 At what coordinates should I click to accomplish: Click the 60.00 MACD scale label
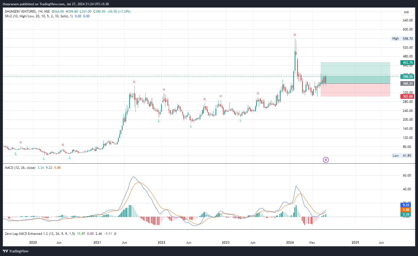[x=407, y=175]
